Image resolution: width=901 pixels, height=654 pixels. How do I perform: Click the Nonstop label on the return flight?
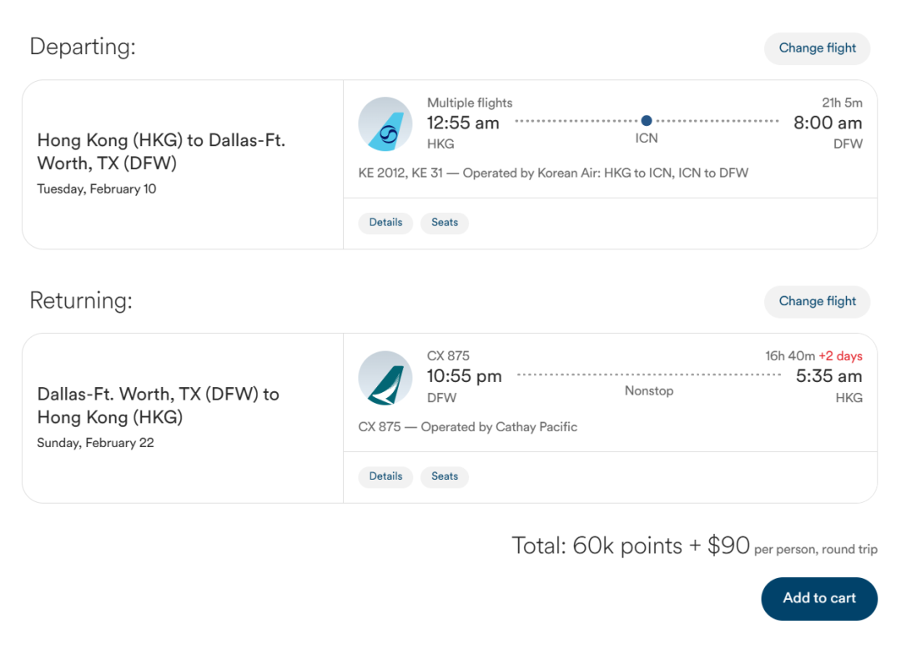tap(648, 390)
